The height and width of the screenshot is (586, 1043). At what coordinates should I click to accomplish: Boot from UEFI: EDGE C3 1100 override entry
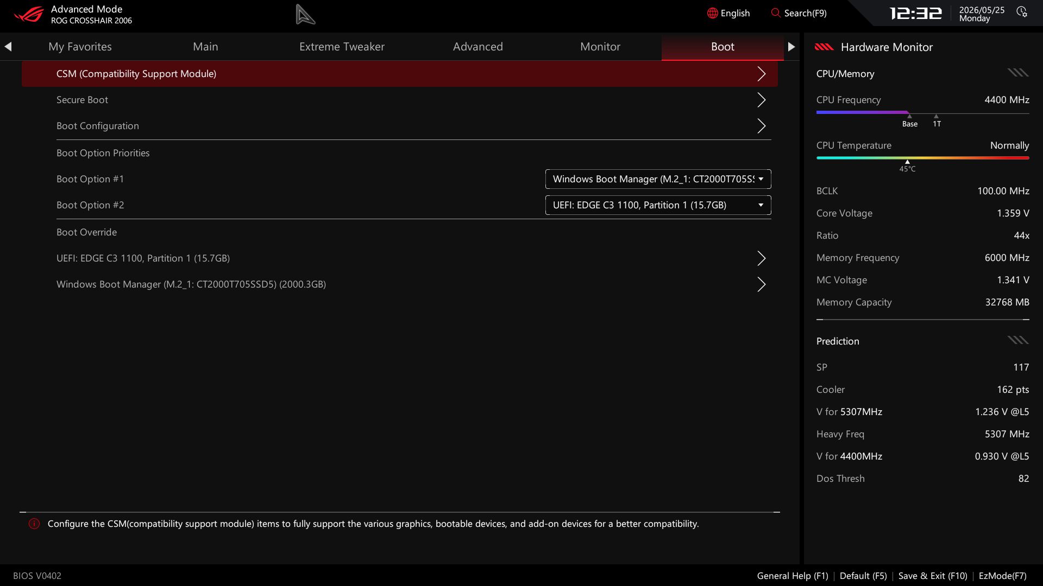click(x=400, y=258)
